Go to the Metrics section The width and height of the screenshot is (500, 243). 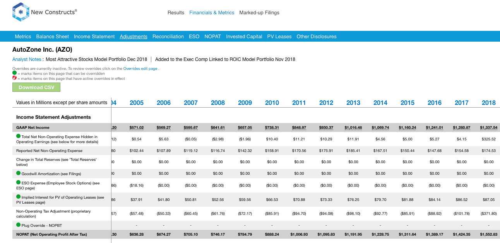[x=23, y=37]
